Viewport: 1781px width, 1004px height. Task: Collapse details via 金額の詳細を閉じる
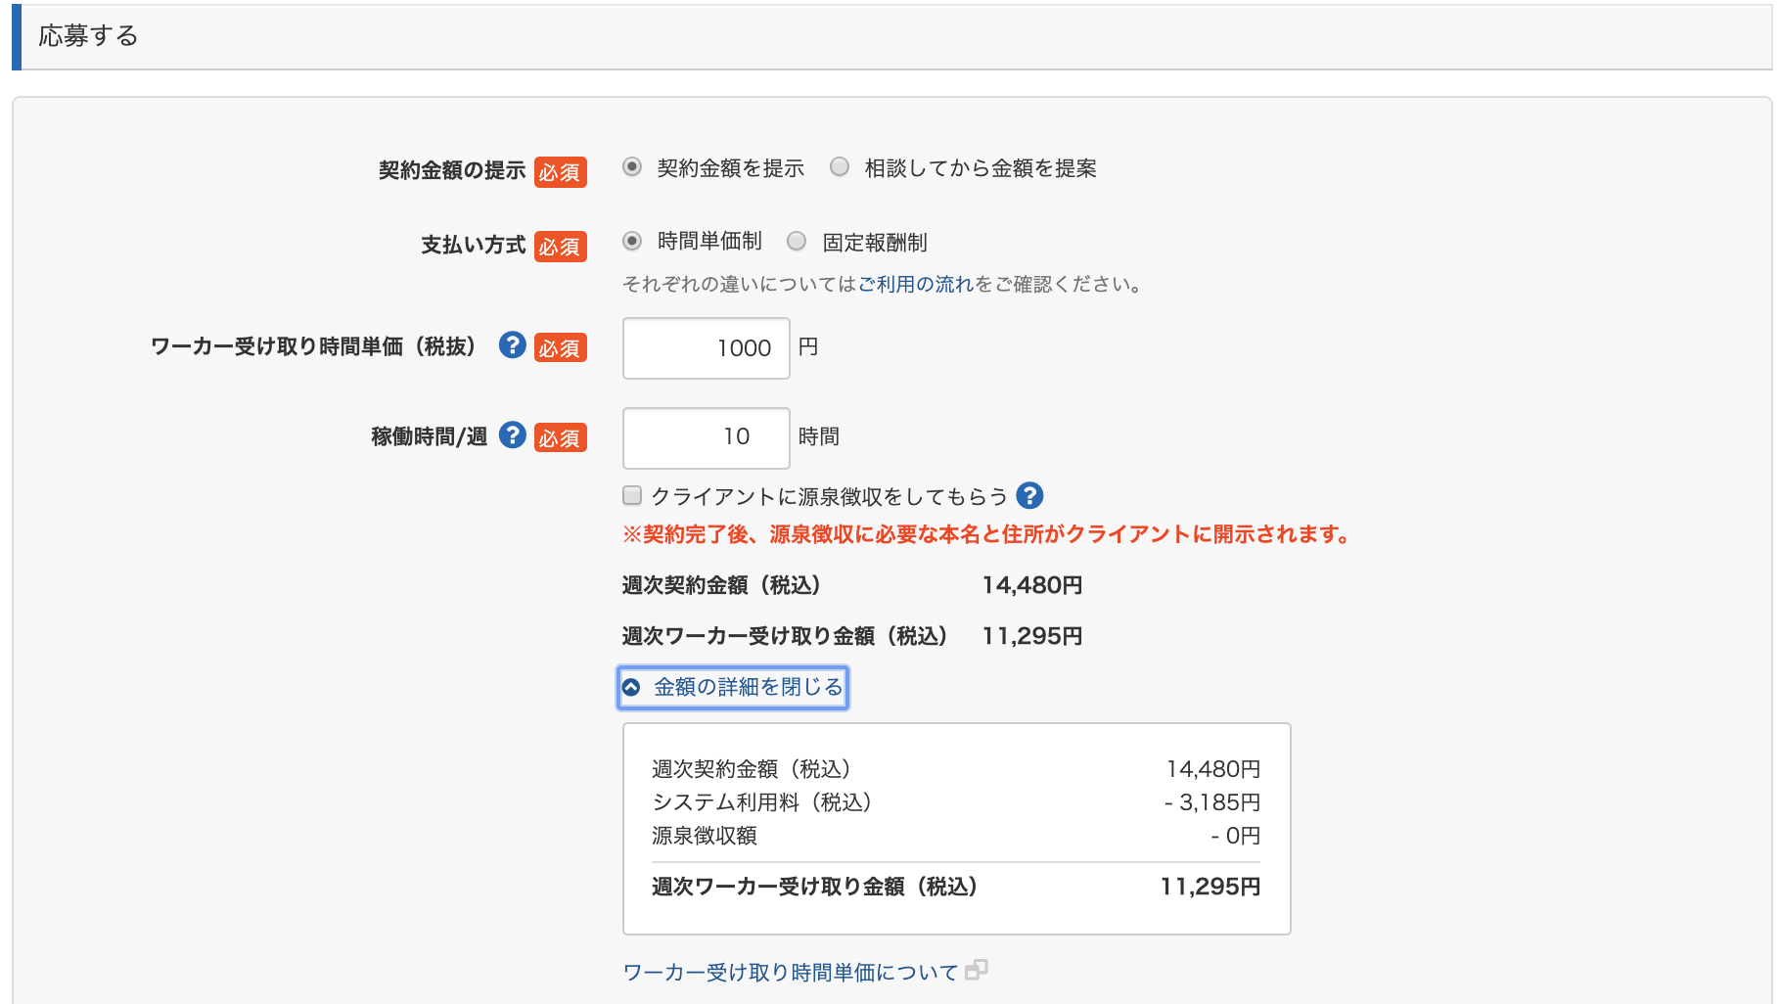pos(733,687)
